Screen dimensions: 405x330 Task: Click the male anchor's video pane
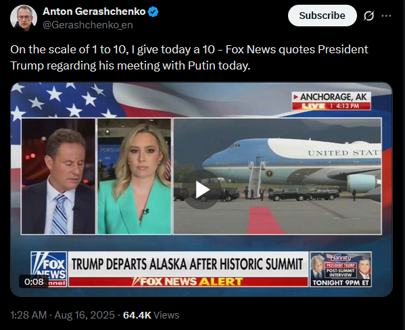click(x=58, y=176)
